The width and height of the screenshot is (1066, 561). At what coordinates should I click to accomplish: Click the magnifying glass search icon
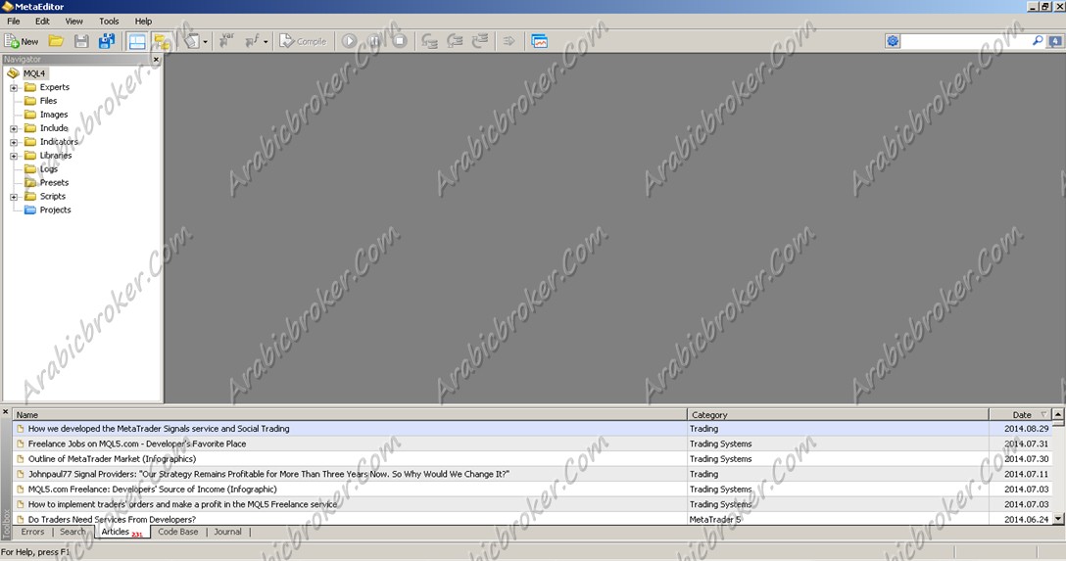pos(1038,41)
